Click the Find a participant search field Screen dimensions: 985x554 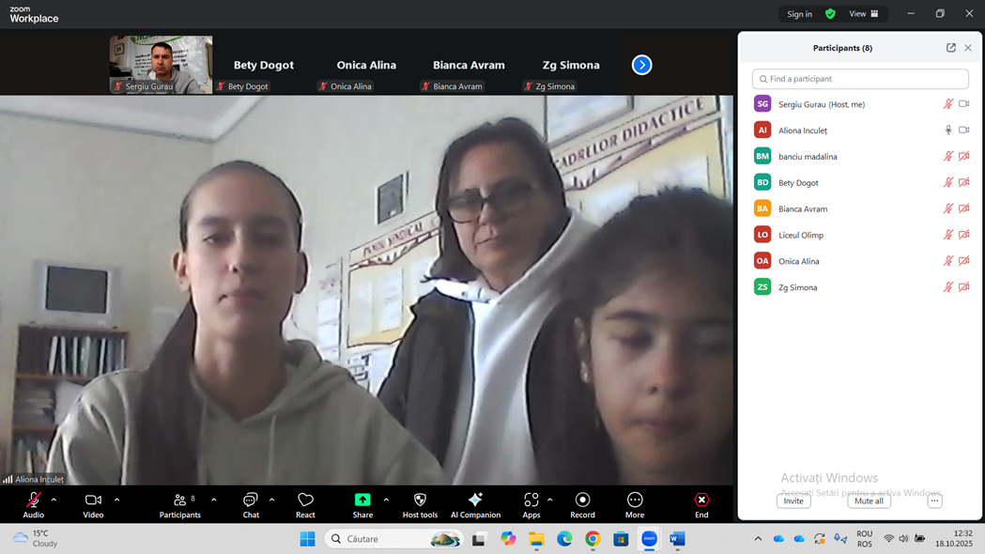click(860, 79)
